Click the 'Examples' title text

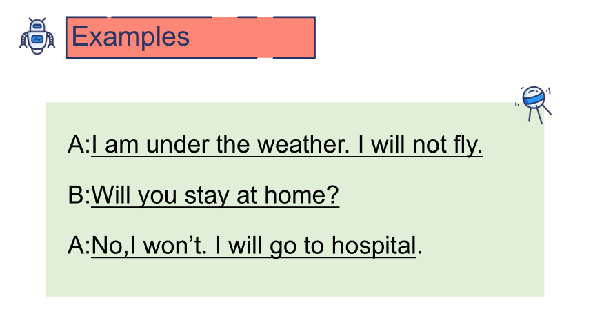tap(130, 37)
